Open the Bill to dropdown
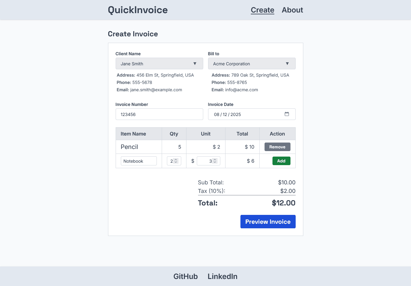Image resolution: width=411 pixels, height=286 pixels. [251, 63]
